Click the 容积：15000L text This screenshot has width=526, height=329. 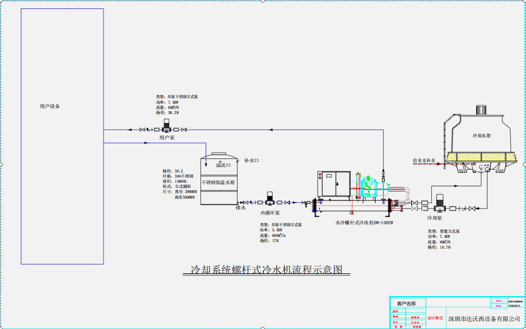pos(175,181)
